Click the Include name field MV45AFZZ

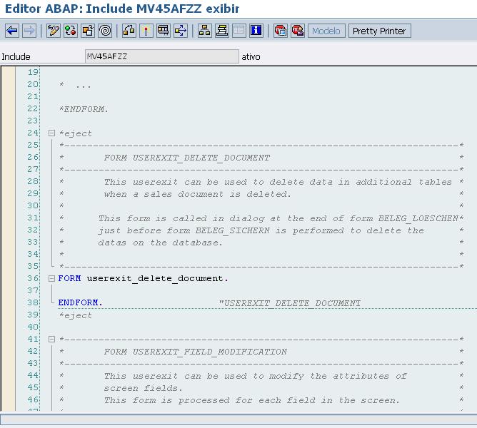tap(161, 56)
